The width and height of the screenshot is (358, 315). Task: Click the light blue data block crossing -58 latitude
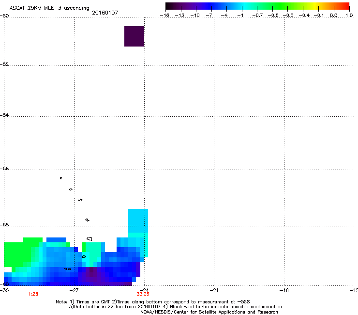tap(138, 221)
